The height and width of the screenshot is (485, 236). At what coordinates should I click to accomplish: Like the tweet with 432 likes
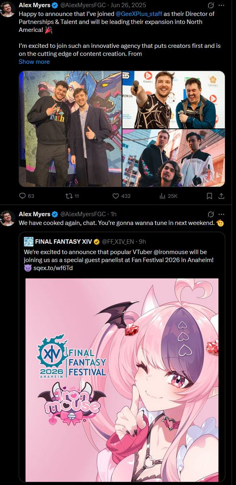pyautogui.click(x=116, y=196)
